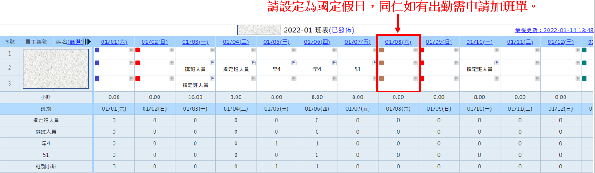
Task: Open the 01/06(四) date header link
Action: [317, 42]
